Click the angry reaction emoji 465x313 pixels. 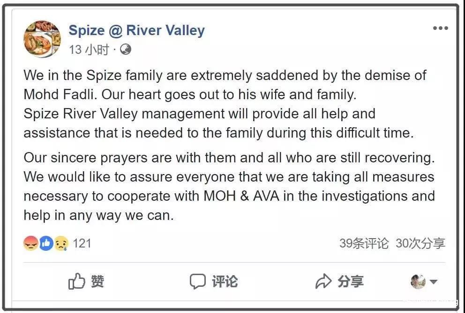(31, 243)
